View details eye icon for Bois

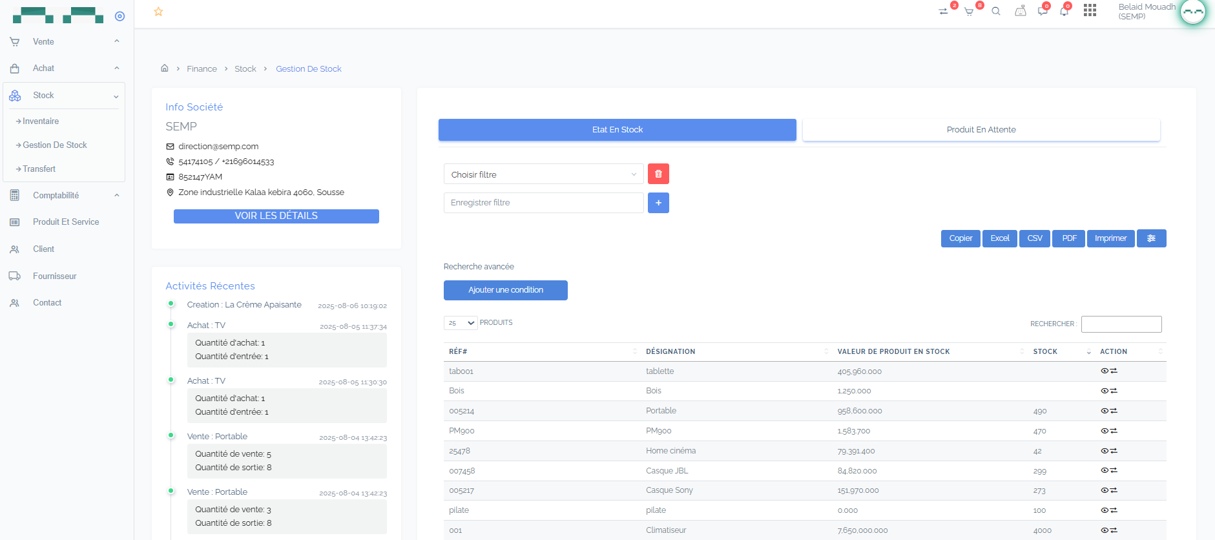(x=1105, y=391)
